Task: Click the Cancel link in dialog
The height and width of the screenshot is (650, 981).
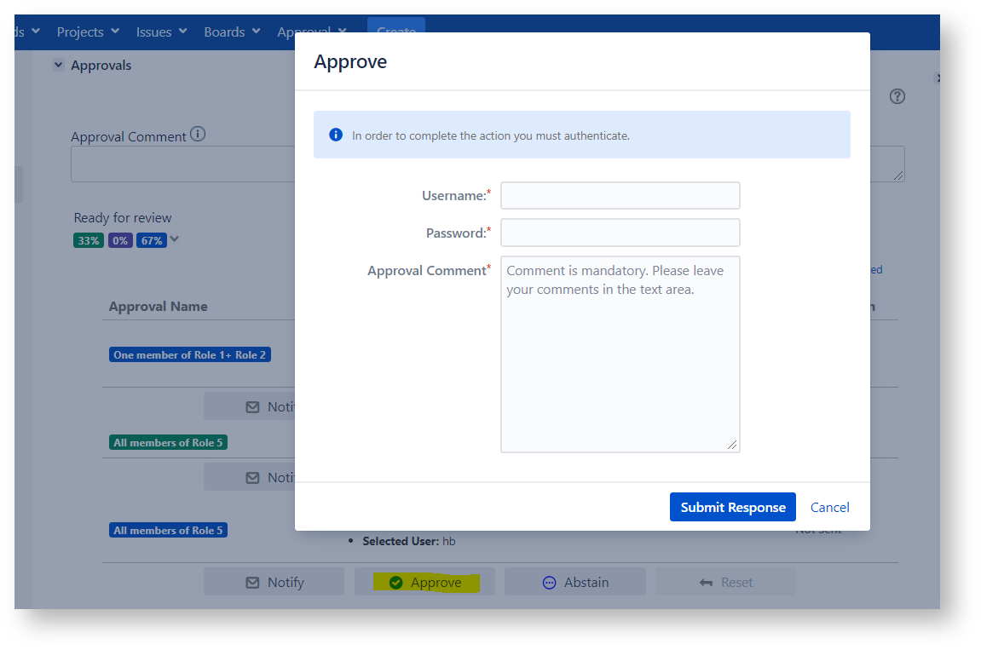Action: tap(829, 507)
